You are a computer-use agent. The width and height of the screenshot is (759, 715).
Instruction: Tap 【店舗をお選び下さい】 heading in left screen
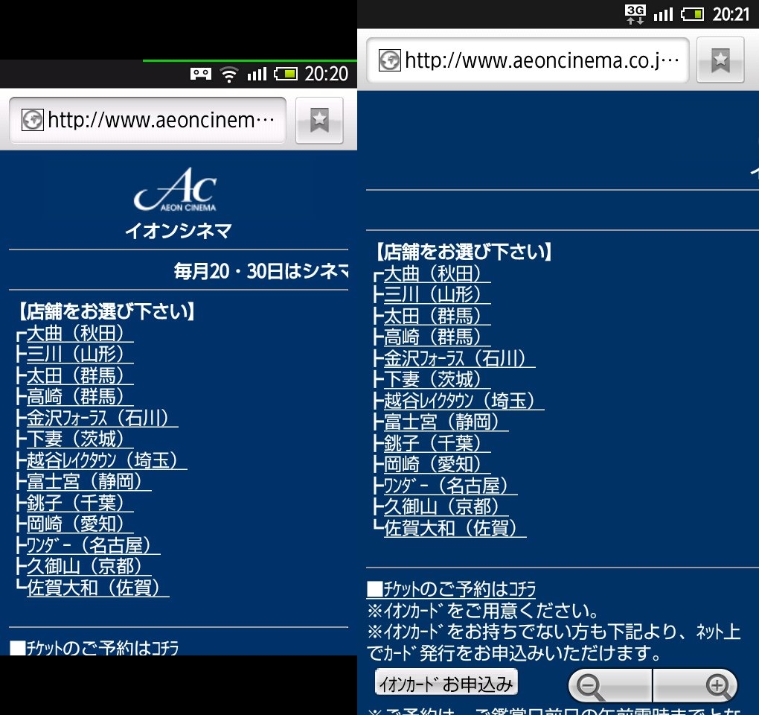[106, 311]
